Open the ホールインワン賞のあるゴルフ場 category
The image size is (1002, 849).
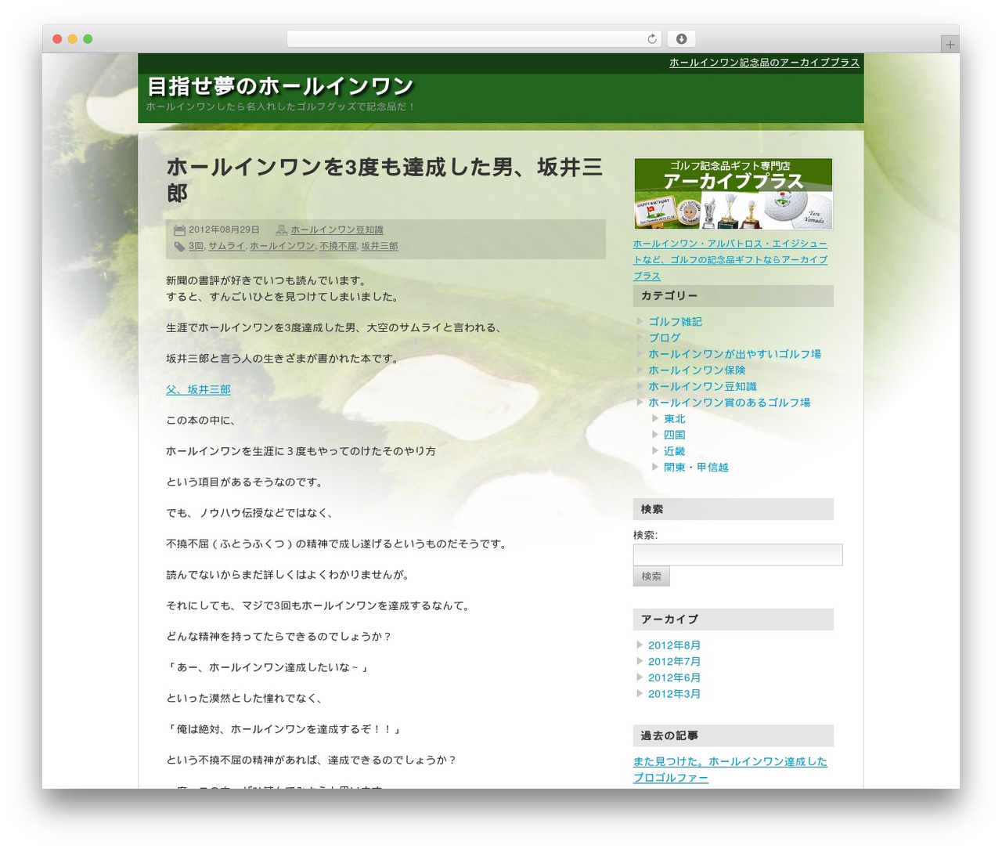point(729,403)
